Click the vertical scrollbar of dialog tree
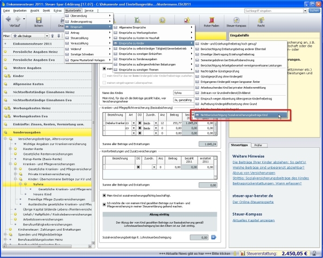 pos(93,140)
